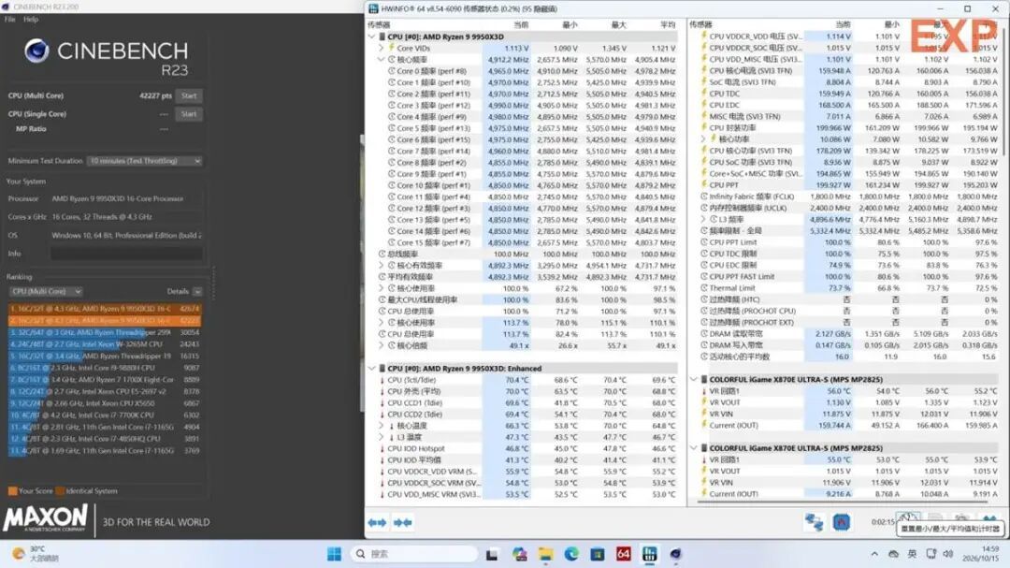Open the colorful Copilot taskbar icon
The image size is (1010, 568).
[520, 554]
